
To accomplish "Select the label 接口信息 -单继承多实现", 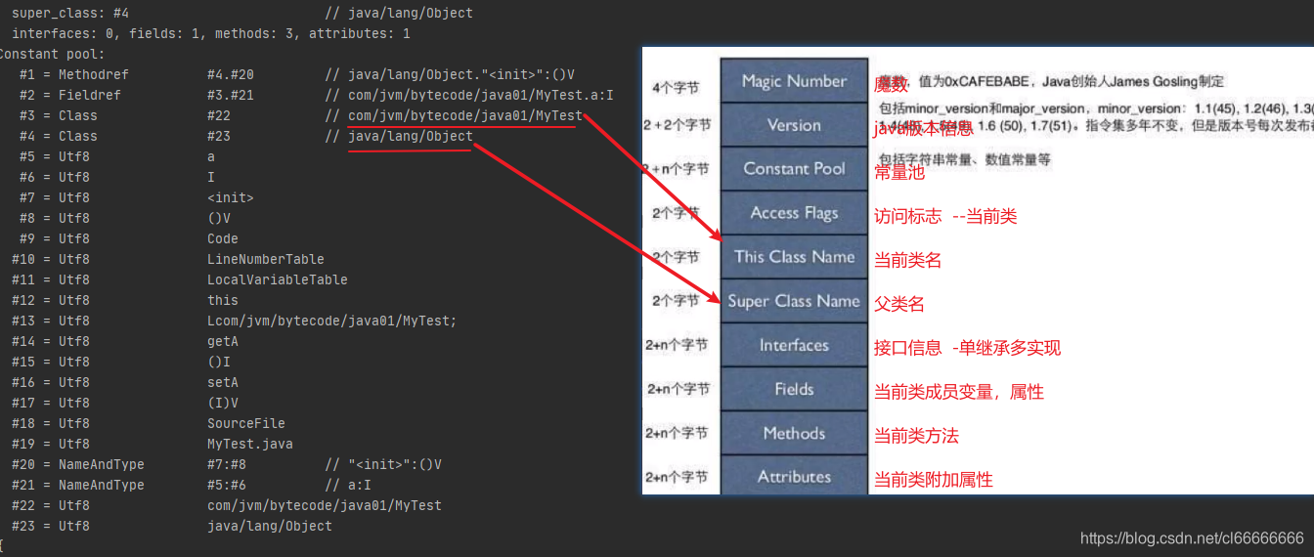I will tap(967, 348).
